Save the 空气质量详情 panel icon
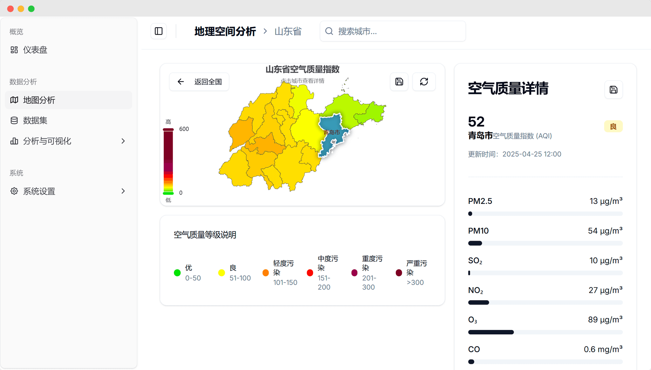 613,90
